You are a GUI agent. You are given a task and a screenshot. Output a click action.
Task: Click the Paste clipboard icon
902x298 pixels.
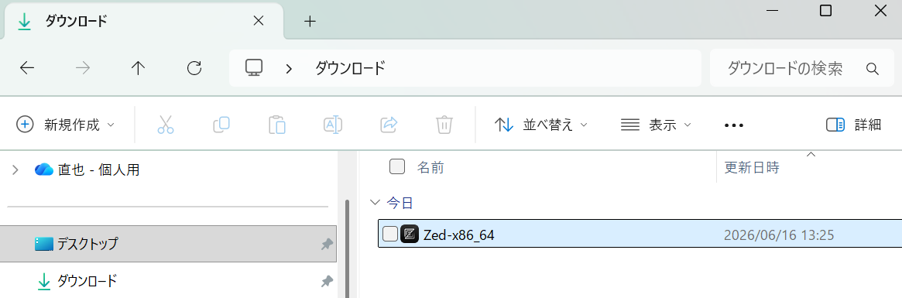pos(277,125)
